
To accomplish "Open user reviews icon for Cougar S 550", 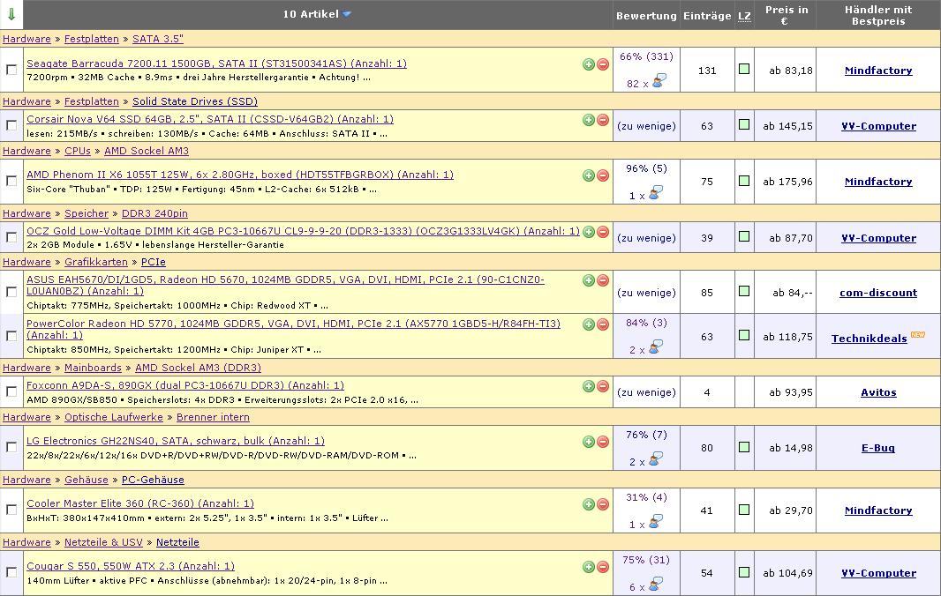I will (655, 584).
